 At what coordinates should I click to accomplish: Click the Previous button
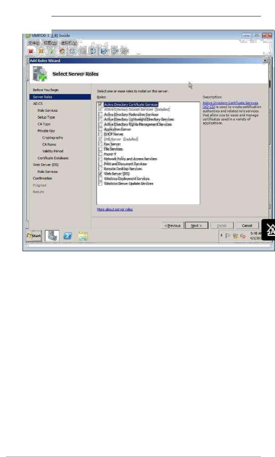tap(172, 226)
